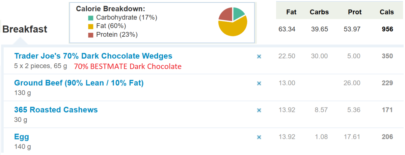The height and width of the screenshot is (155, 405).
Task: Open Ground Beef (90% Lean / 10% Fat)
Action: point(79,83)
